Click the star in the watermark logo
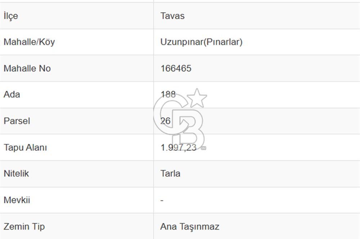Viewport: 360px width, 239px height. [x=197, y=98]
